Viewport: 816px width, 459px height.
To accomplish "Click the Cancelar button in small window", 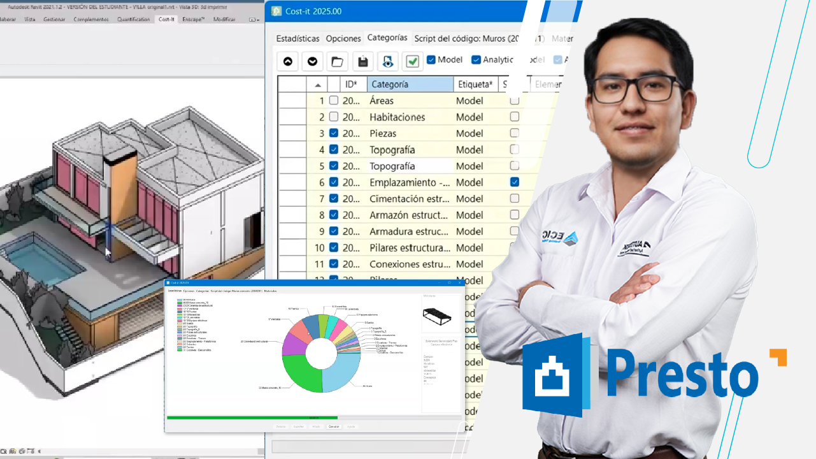I will (333, 426).
